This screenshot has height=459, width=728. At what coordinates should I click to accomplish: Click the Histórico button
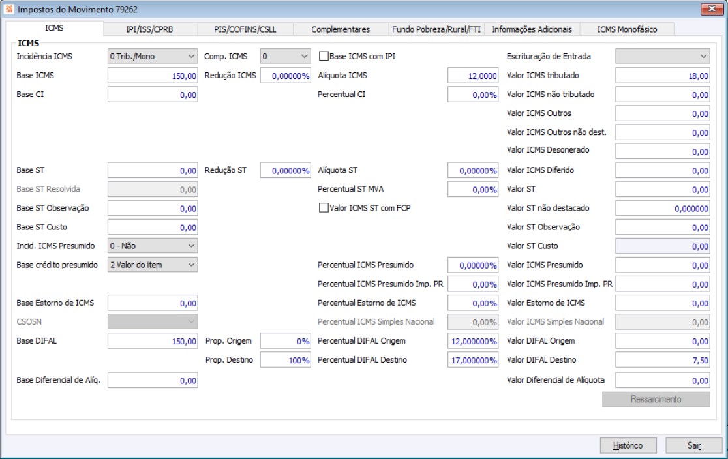[x=628, y=445]
